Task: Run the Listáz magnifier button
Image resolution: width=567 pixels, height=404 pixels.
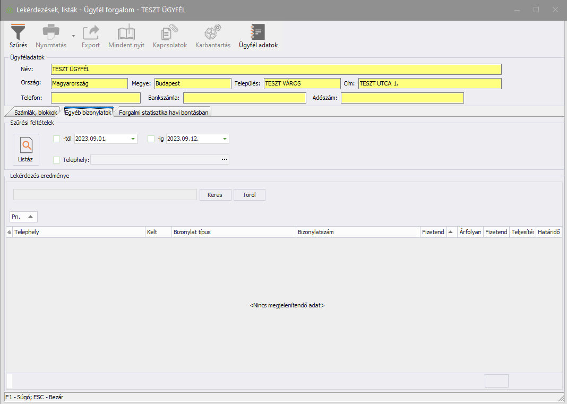Action: (25, 150)
